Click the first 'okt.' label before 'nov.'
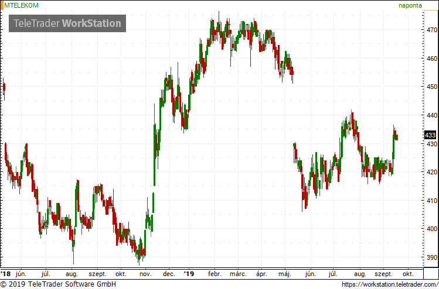Screen dimensions: 439x289 [x=121, y=274]
